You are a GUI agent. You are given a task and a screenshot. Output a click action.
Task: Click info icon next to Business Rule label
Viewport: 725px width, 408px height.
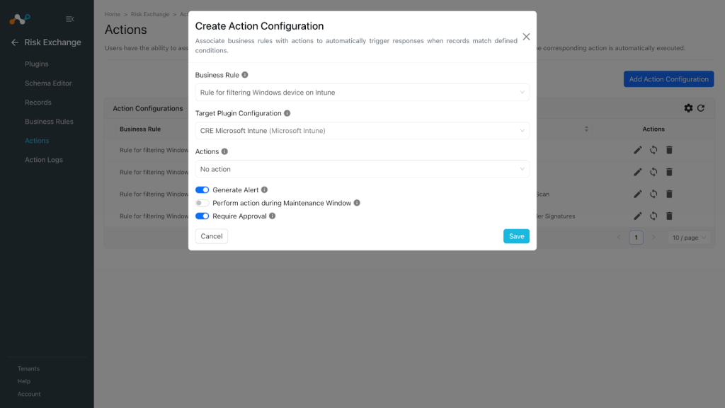click(244, 75)
